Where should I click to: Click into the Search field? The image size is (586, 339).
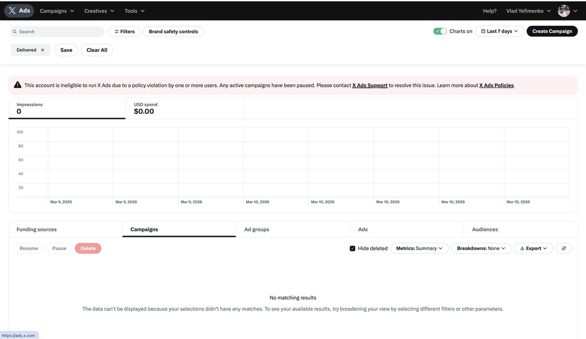pyautogui.click(x=57, y=31)
